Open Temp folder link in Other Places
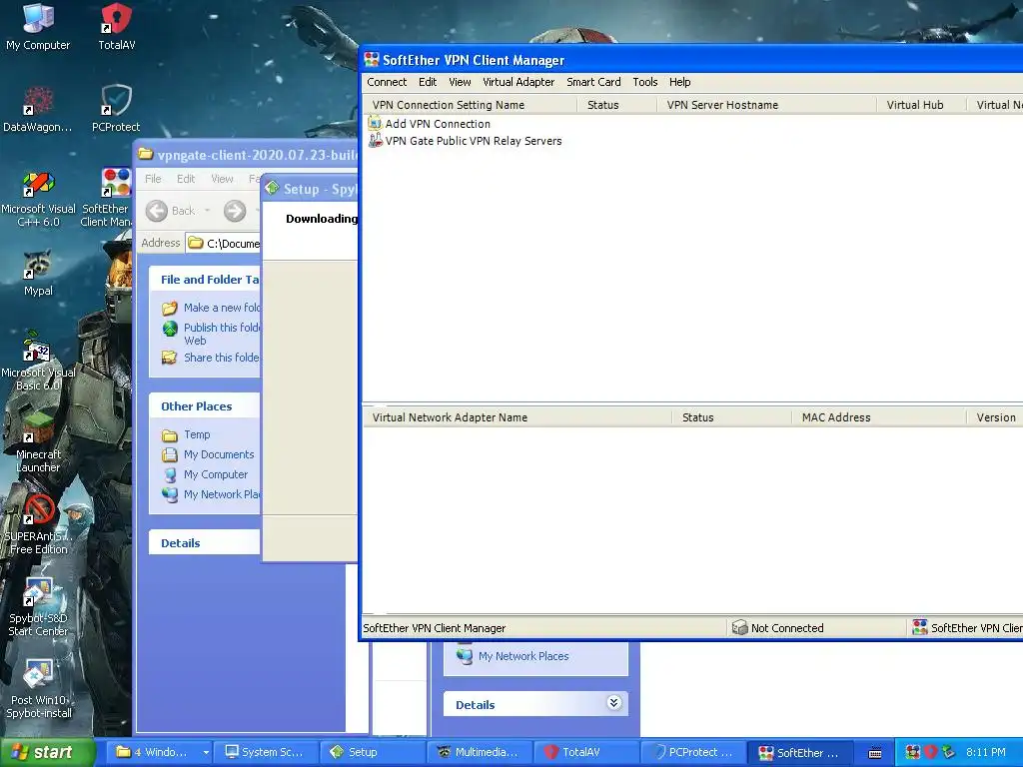 click(197, 434)
